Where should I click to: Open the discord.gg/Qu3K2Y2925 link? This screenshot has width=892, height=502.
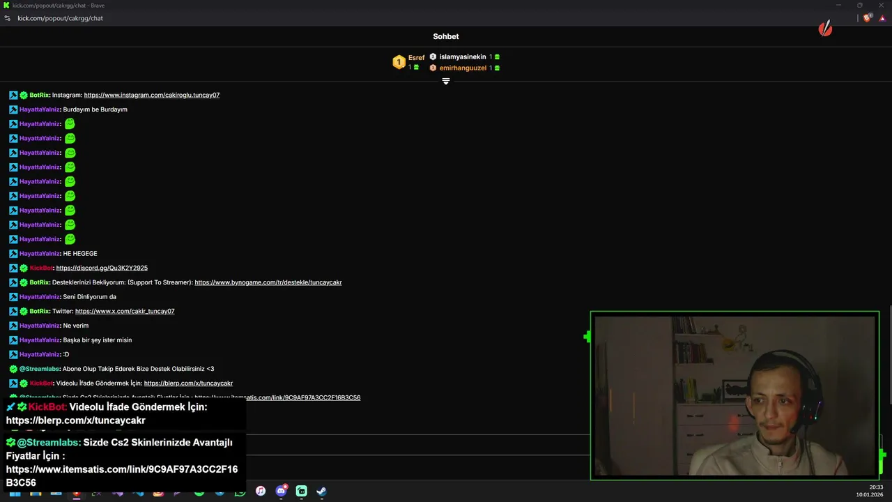[102, 268]
